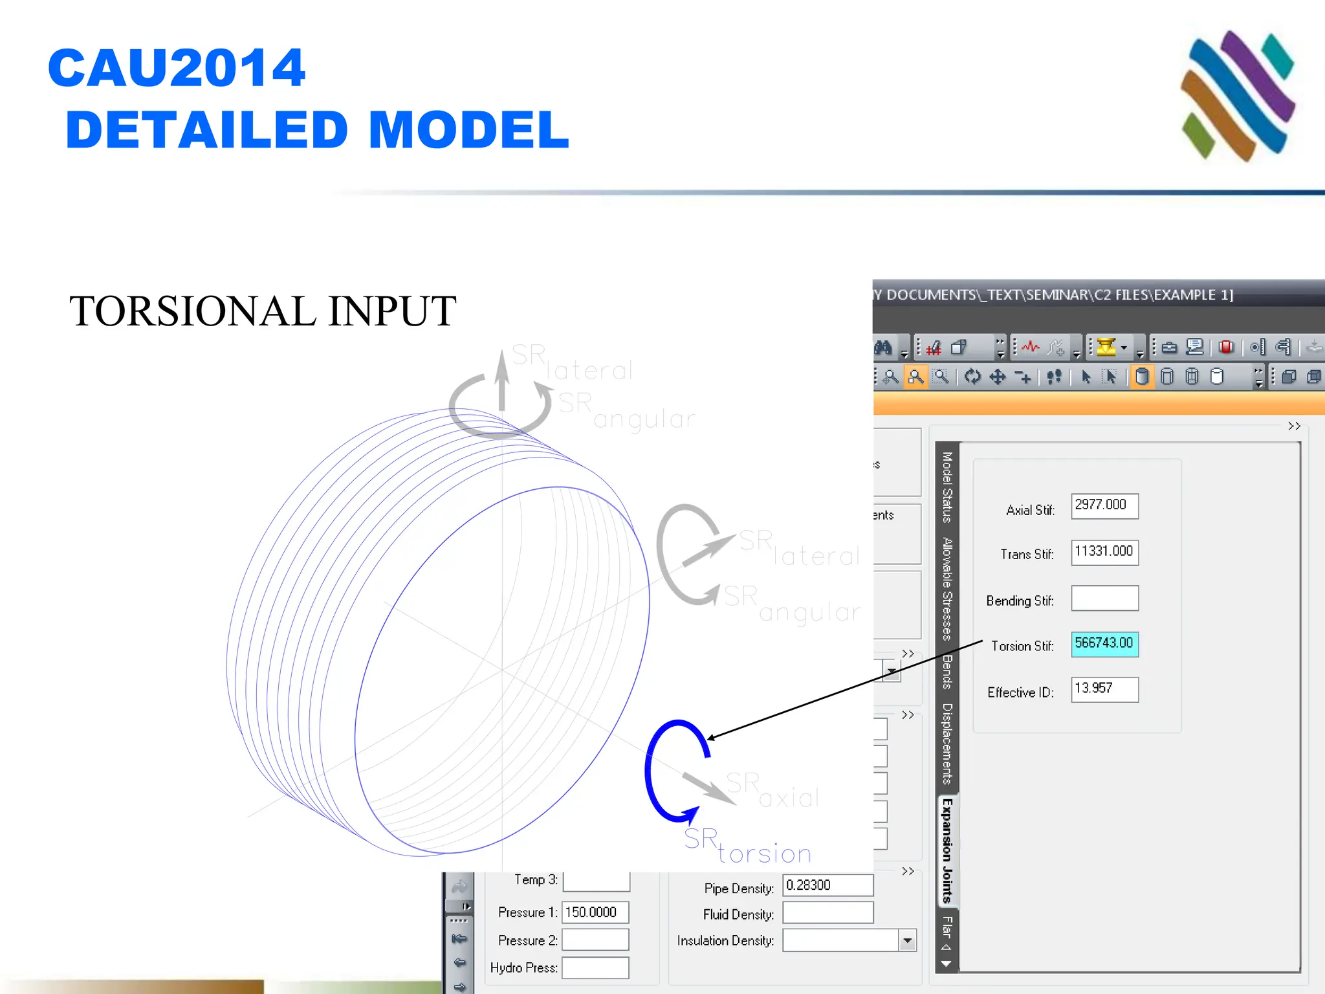Viewport: 1325px width, 994px height.
Task: Click the binoculars find icon
Action: [883, 348]
